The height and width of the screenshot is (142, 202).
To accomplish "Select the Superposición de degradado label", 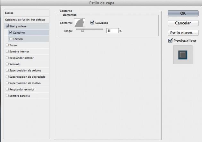I will pyautogui.click(x=27, y=77).
